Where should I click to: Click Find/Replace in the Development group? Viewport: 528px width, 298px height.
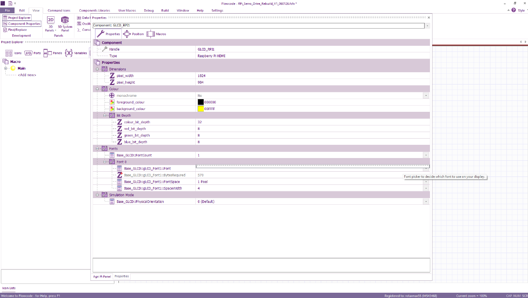click(15, 30)
